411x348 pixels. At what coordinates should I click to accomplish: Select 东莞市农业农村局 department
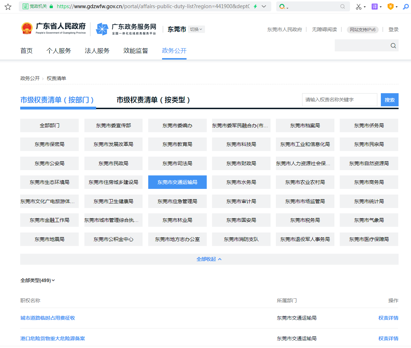[x=305, y=182]
